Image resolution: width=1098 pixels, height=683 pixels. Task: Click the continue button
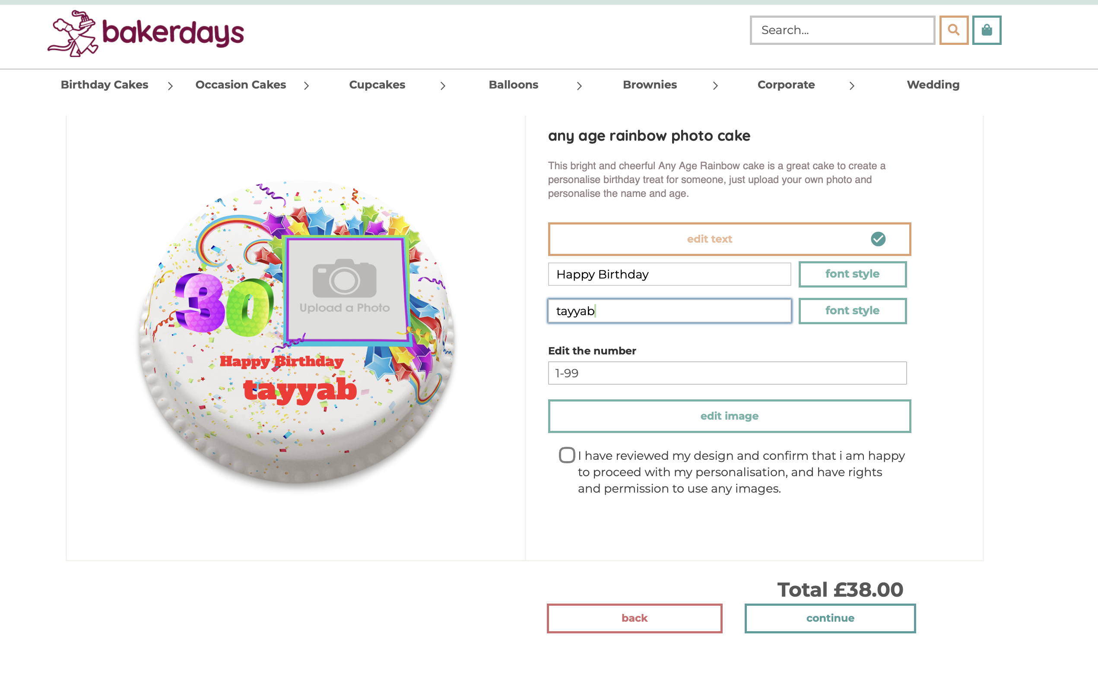pyautogui.click(x=830, y=618)
